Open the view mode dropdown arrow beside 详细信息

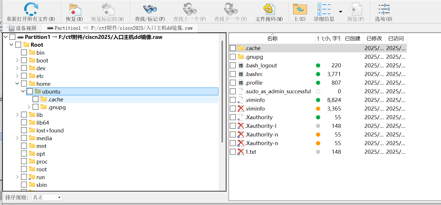(340, 12)
